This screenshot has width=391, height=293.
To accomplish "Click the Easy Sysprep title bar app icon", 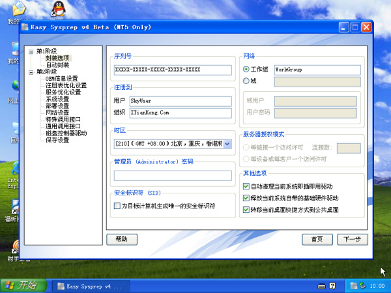I will pos(25,27).
